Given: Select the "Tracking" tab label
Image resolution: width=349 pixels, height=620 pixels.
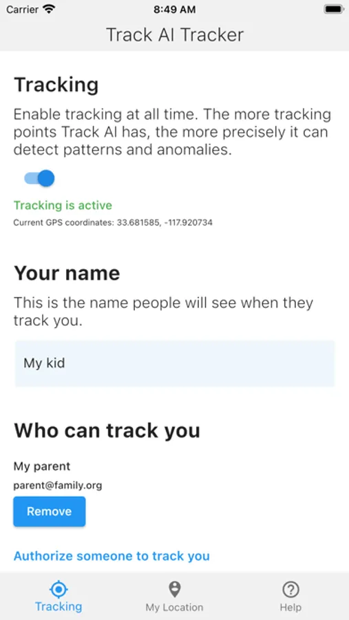Looking at the screenshot, I should point(59,606).
